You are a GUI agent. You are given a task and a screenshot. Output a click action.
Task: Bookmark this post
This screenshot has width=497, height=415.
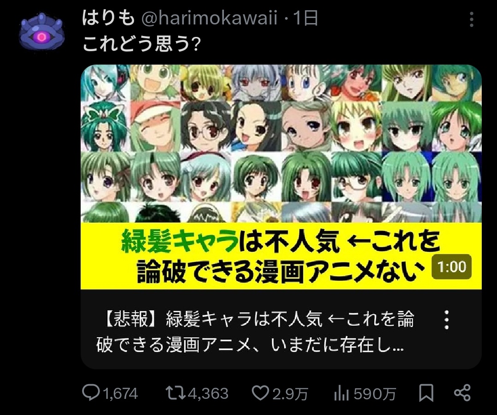pos(427,393)
